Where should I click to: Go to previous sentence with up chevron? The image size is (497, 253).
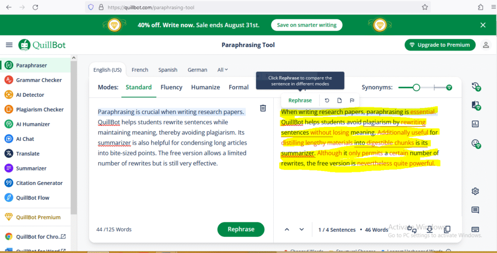(287, 229)
